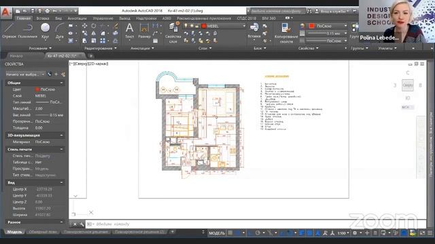Open Свойства слоя layer properties
Screen dimensions: 435x244
click(173, 33)
